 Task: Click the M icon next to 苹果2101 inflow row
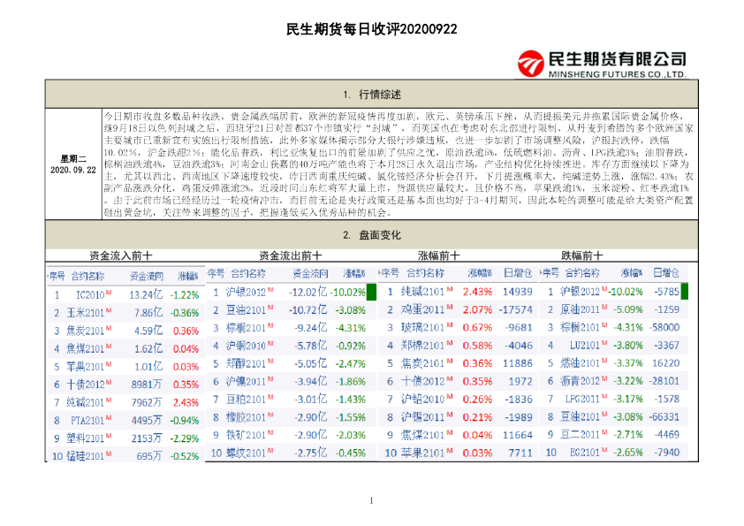[109, 366]
